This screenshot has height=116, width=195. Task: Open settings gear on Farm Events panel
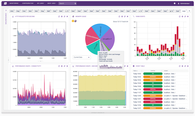pos(182,17)
